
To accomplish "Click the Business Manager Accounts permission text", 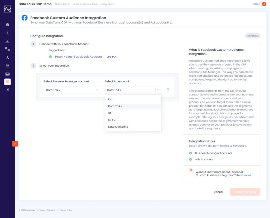I will [x=214, y=153].
